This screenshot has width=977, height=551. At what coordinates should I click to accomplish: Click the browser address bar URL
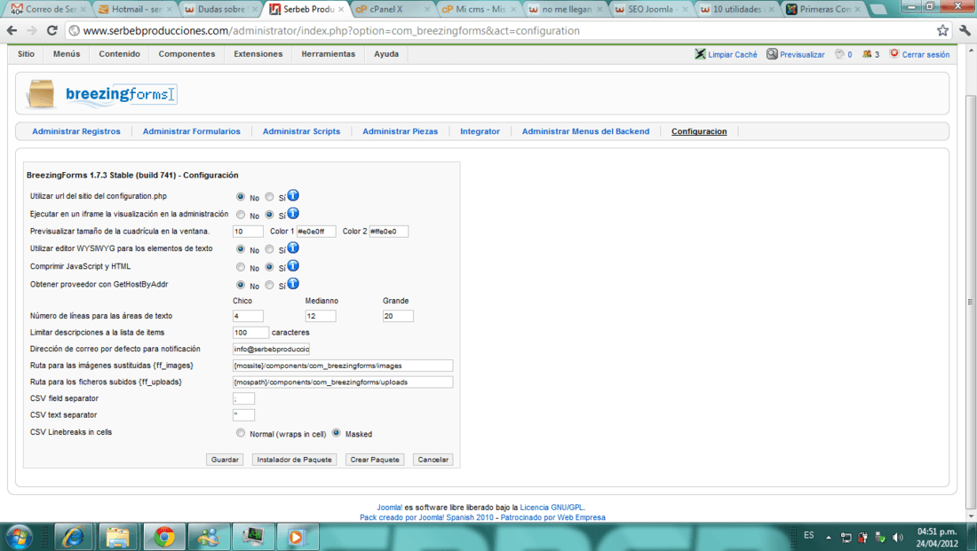331,30
